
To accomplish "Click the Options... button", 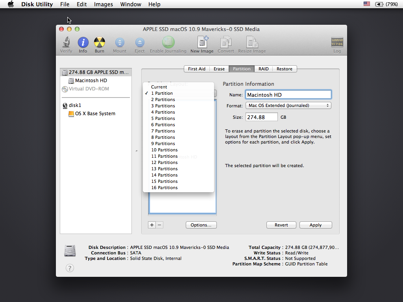I will pyautogui.click(x=201, y=225).
